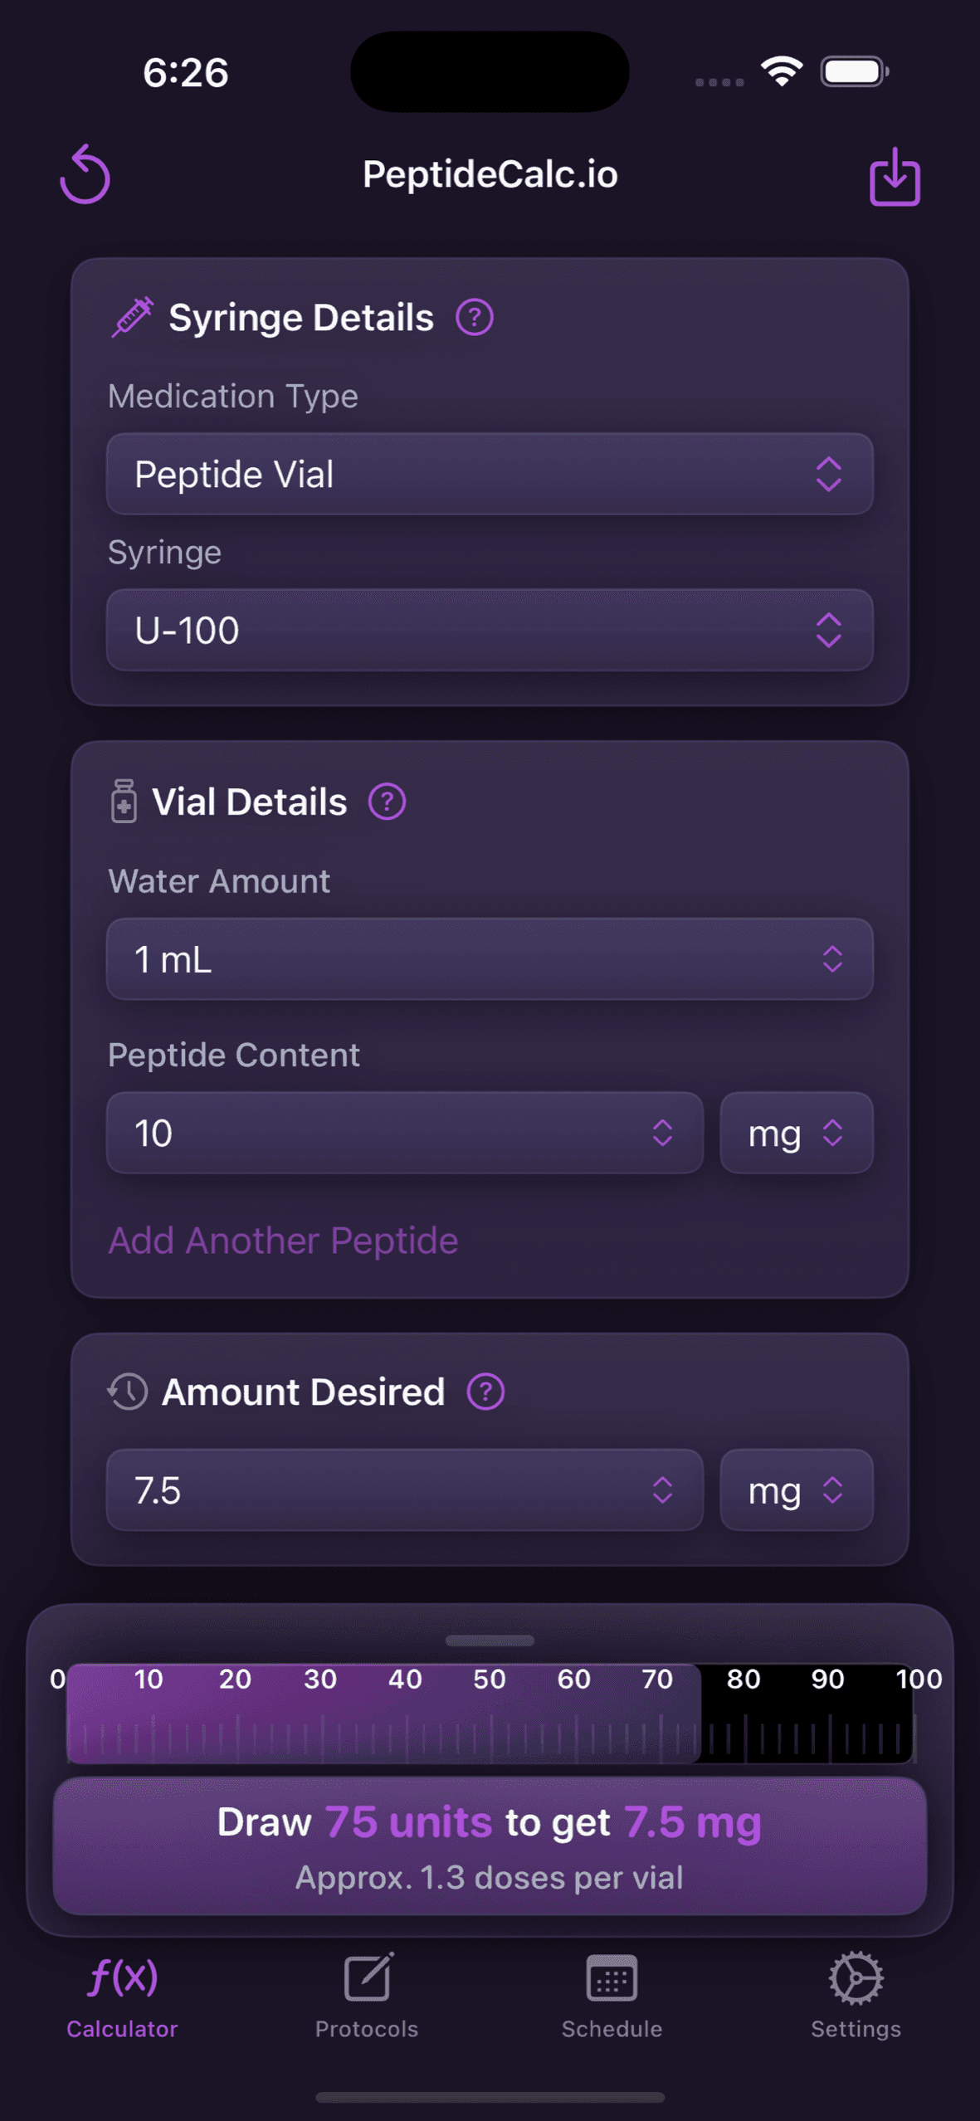Open Vial Details help icon
Screen dimensions: 980x2121
tap(387, 802)
